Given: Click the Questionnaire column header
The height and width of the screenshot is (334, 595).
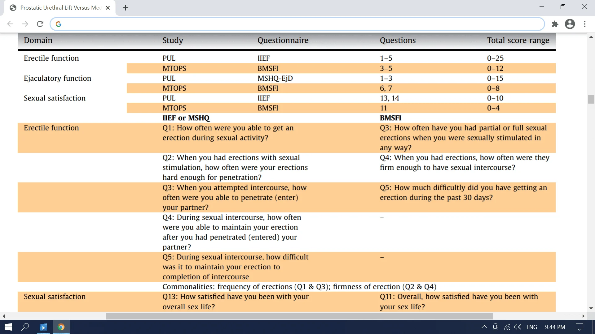Looking at the screenshot, I should 283,41.
